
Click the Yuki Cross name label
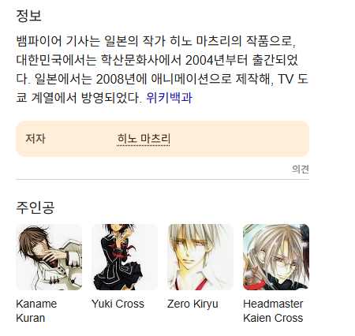[118, 304]
